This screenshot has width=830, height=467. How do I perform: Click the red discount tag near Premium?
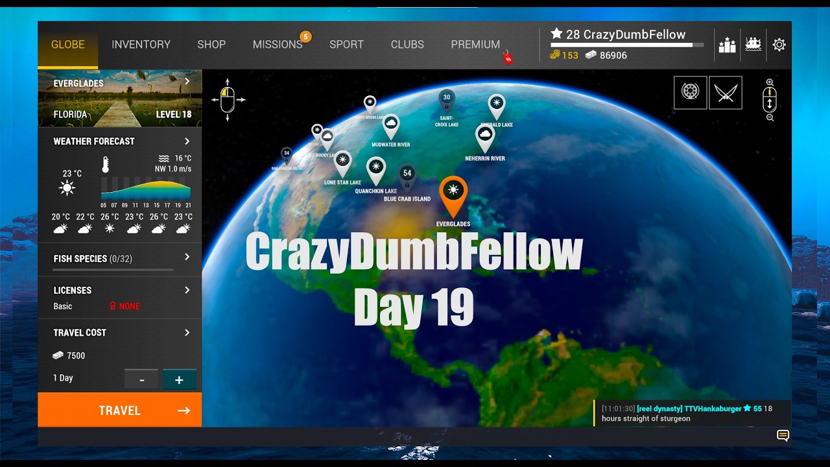pyautogui.click(x=508, y=58)
